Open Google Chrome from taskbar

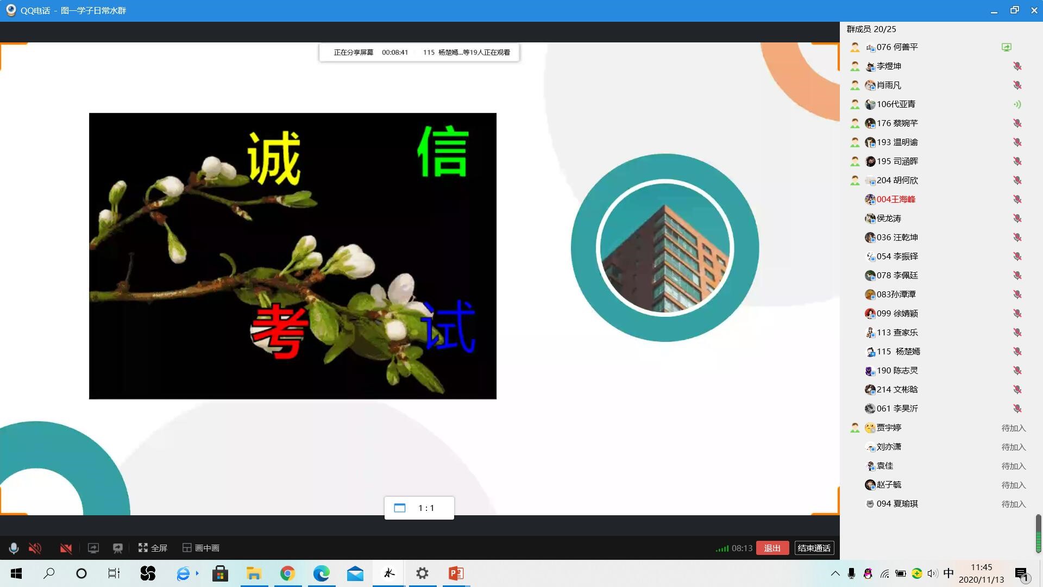tap(287, 573)
